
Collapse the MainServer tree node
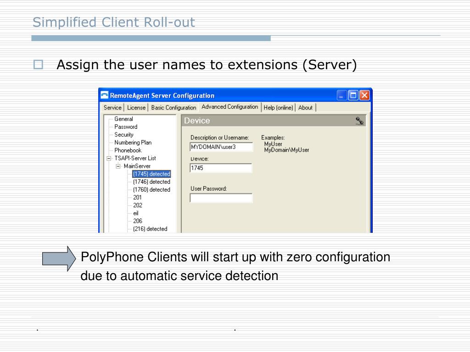pos(118,166)
